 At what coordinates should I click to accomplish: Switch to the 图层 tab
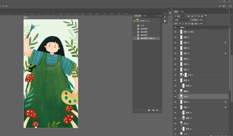[176, 12]
